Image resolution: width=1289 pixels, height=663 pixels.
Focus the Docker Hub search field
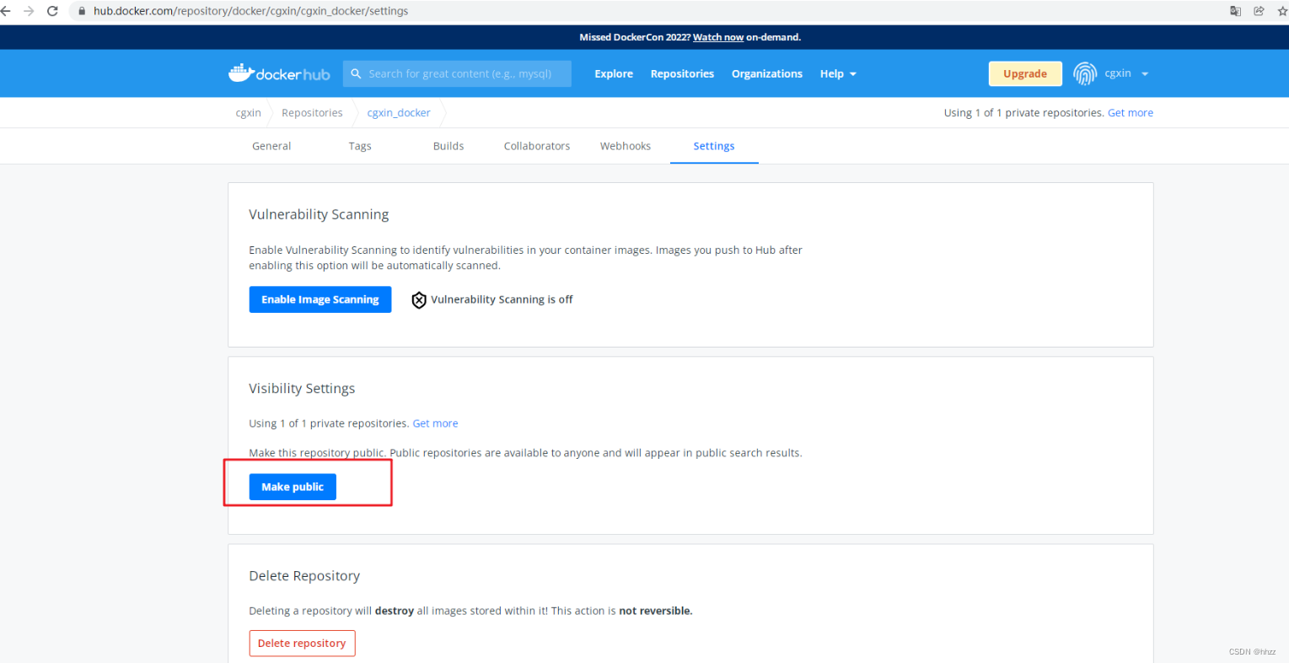click(x=457, y=73)
